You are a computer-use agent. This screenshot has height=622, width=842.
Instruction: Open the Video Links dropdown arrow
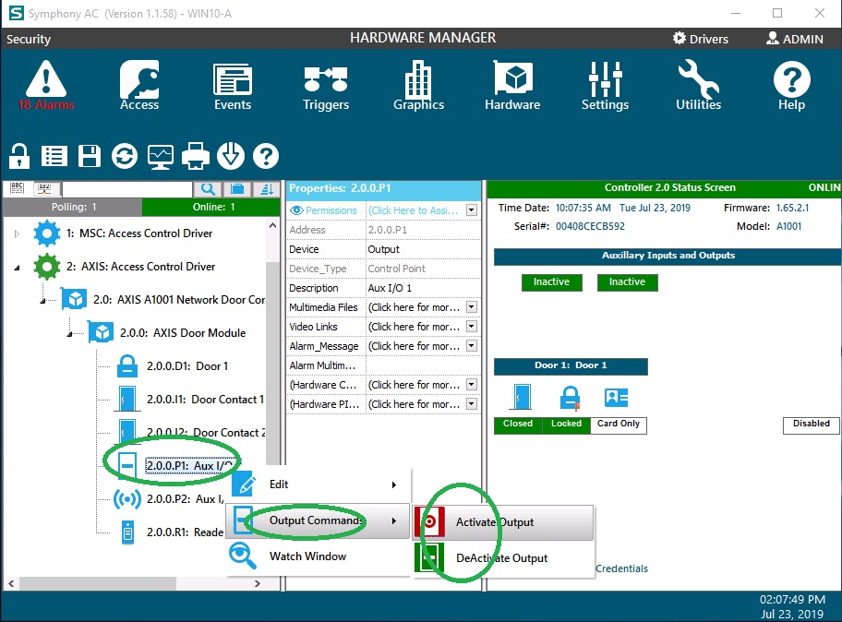(x=472, y=327)
